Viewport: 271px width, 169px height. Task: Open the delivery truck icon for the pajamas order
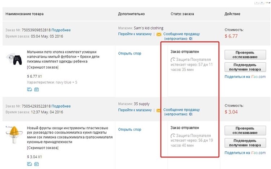(30, 90)
